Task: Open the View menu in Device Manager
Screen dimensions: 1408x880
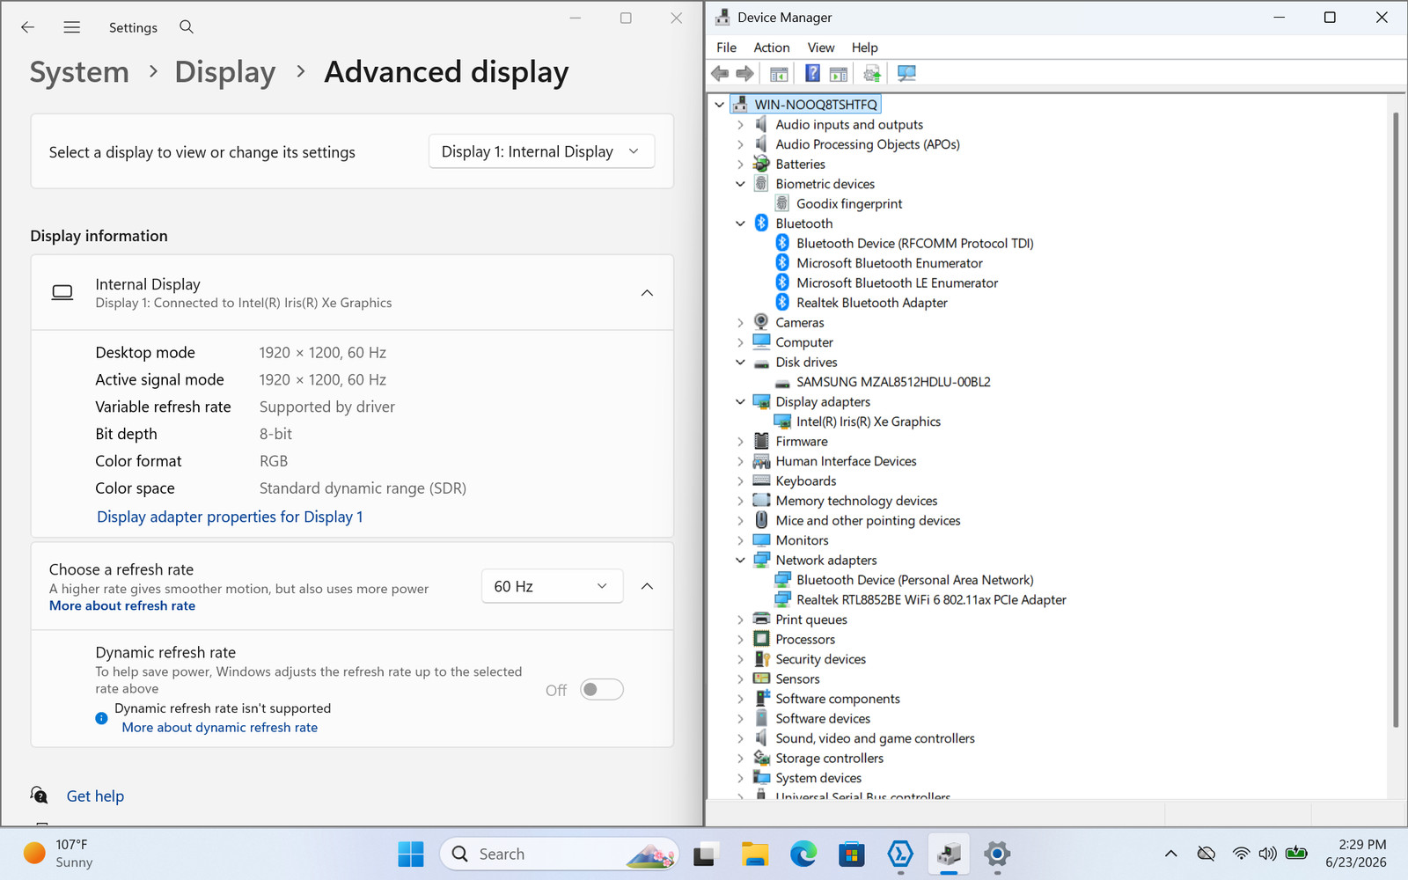Action: pyautogui.click(x=821, y=48)
